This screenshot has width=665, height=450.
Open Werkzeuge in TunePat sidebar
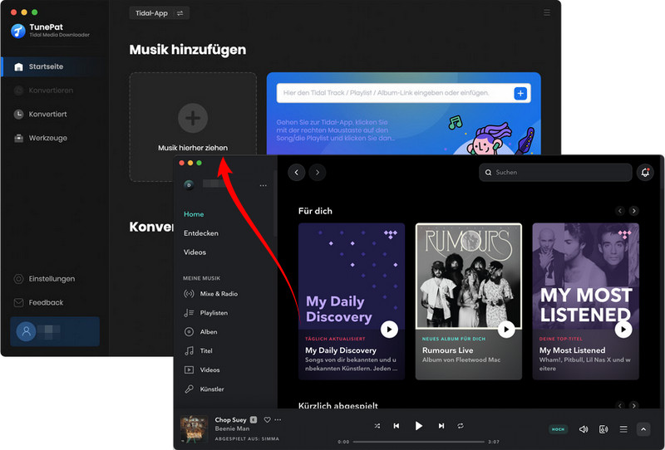(47, 138)
